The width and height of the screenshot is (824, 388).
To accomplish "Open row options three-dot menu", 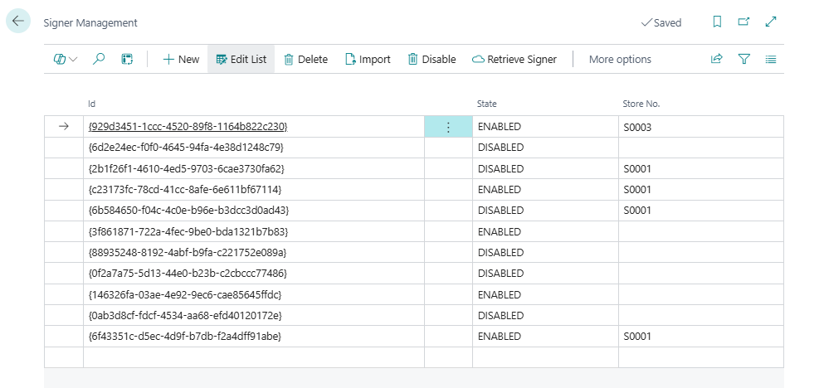I will [448, 127].
